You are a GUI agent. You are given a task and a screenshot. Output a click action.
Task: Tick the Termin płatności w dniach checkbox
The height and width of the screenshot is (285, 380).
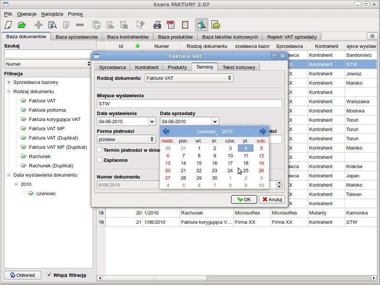(100, 150)
